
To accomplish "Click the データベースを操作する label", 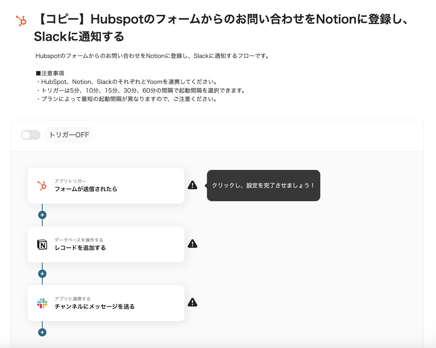I will [79, 240].
